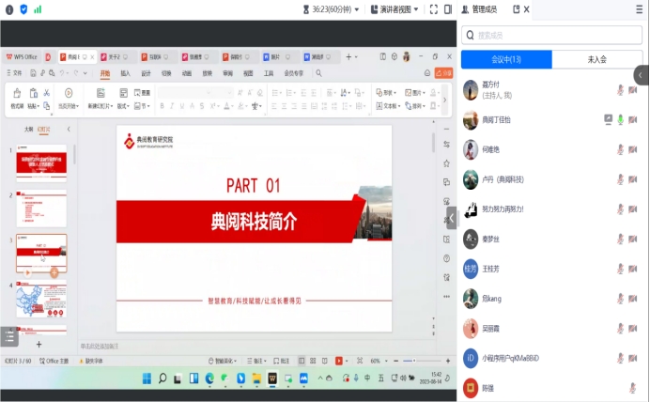Switch to the 未入会 members tab

596,59
